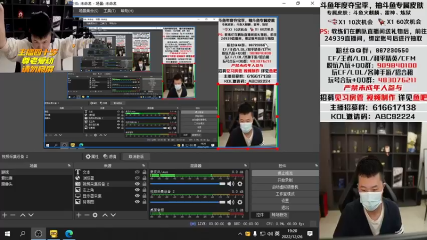Select the 左上角 source's image icon

78,190
